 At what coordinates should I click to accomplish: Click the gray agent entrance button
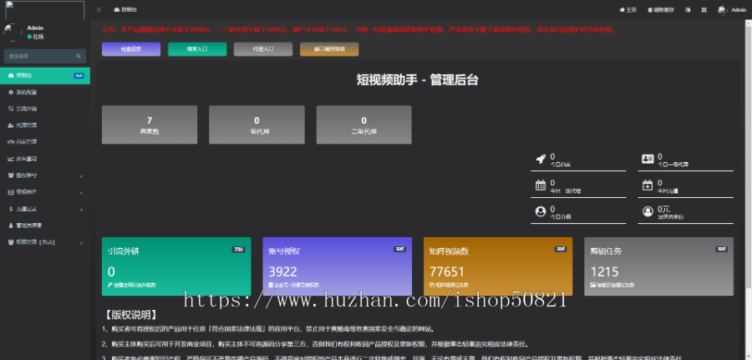pos(263,49)
